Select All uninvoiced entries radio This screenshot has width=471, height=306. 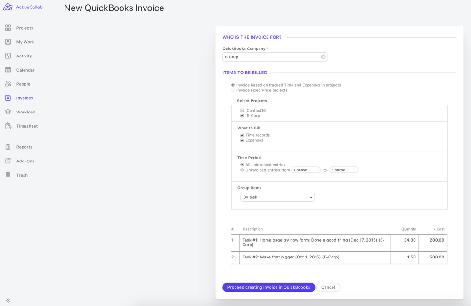242,165
